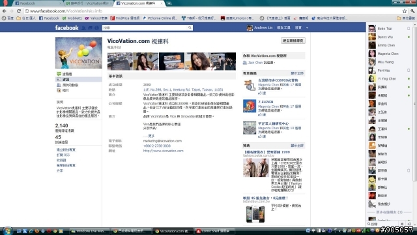Click the phone number +886-2-2738-3838
Image resolution: width=417 pixels, height=235 pixels.
[157, 146]
